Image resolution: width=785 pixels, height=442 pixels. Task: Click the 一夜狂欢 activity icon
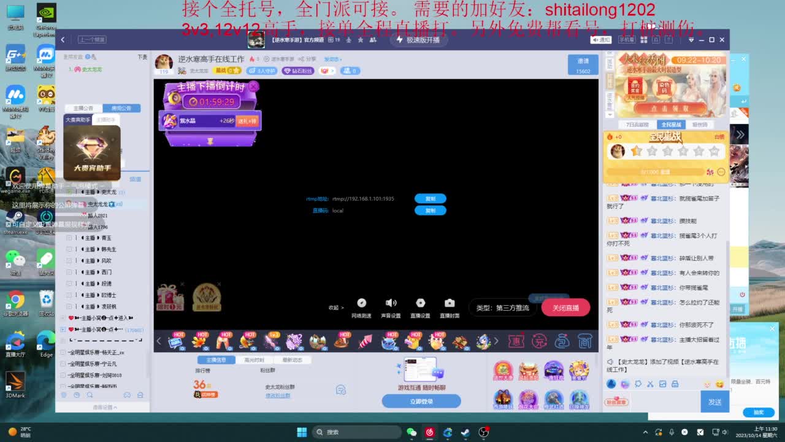click(x=553, y=371)
